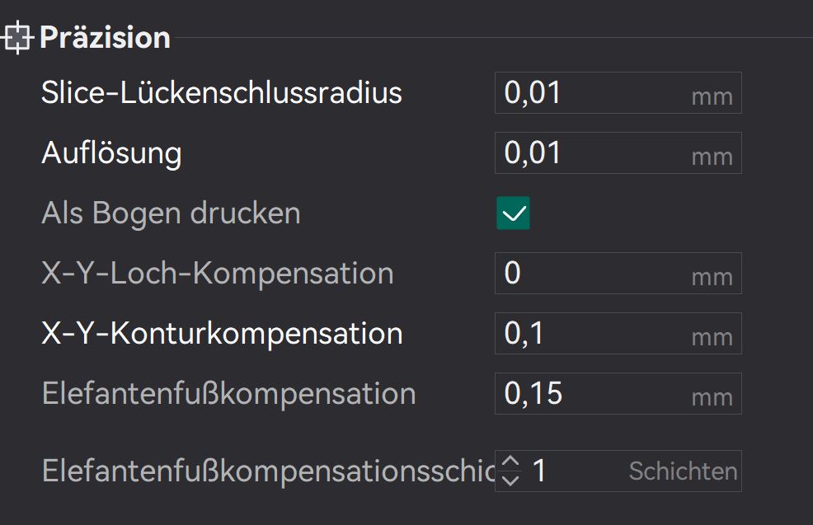Click the X-Y-Konturkompensation label
The width and height of the screenshot is (813, 525).
click(222, 334)
